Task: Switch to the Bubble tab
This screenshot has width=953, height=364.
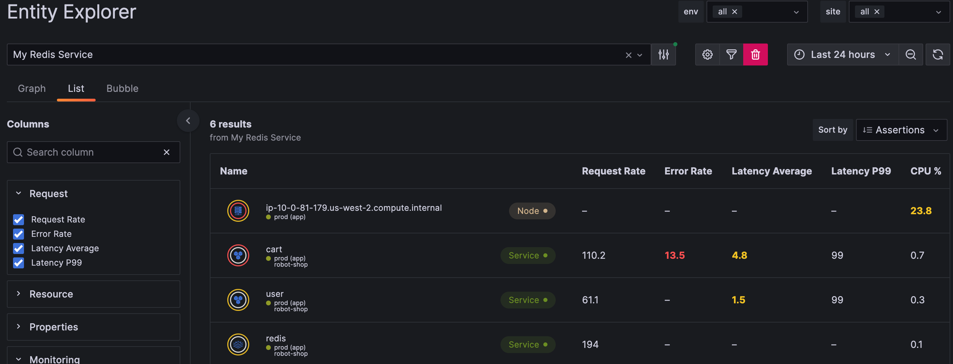Action: (x=122, y=88)
